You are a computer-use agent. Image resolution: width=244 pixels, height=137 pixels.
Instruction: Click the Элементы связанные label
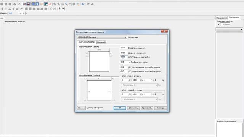click(226, 121)
